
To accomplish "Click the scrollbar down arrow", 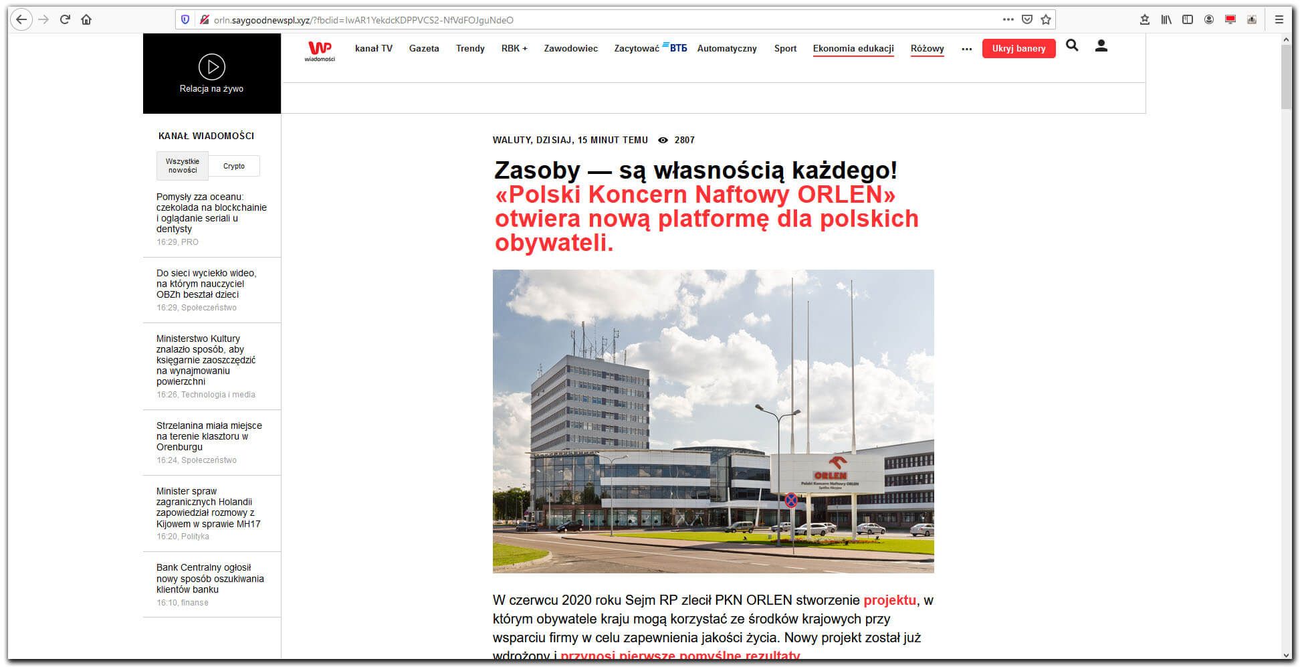I will (1286, 656).
